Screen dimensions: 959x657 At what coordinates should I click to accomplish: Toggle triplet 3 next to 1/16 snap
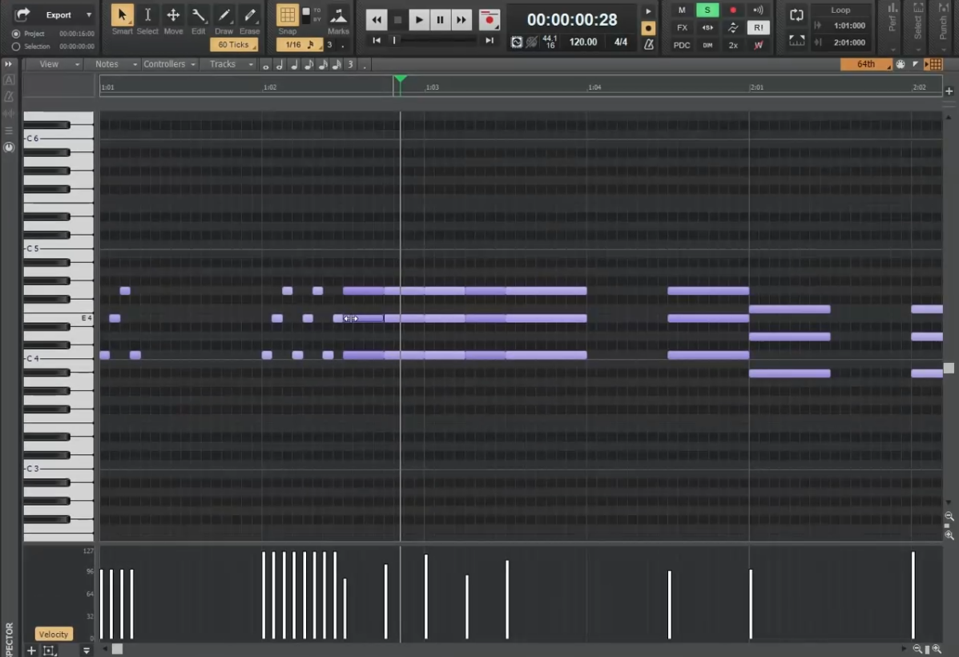click(x=329, y=45)
